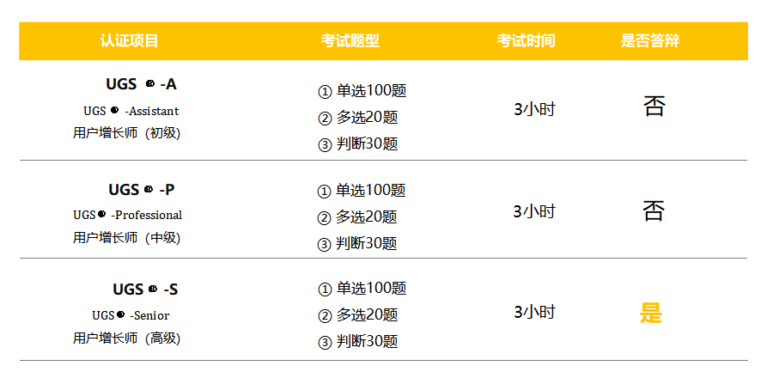The image size is (767, 378).
Task: Click 用户增长师(高级) label
Action: click(127, 338)
